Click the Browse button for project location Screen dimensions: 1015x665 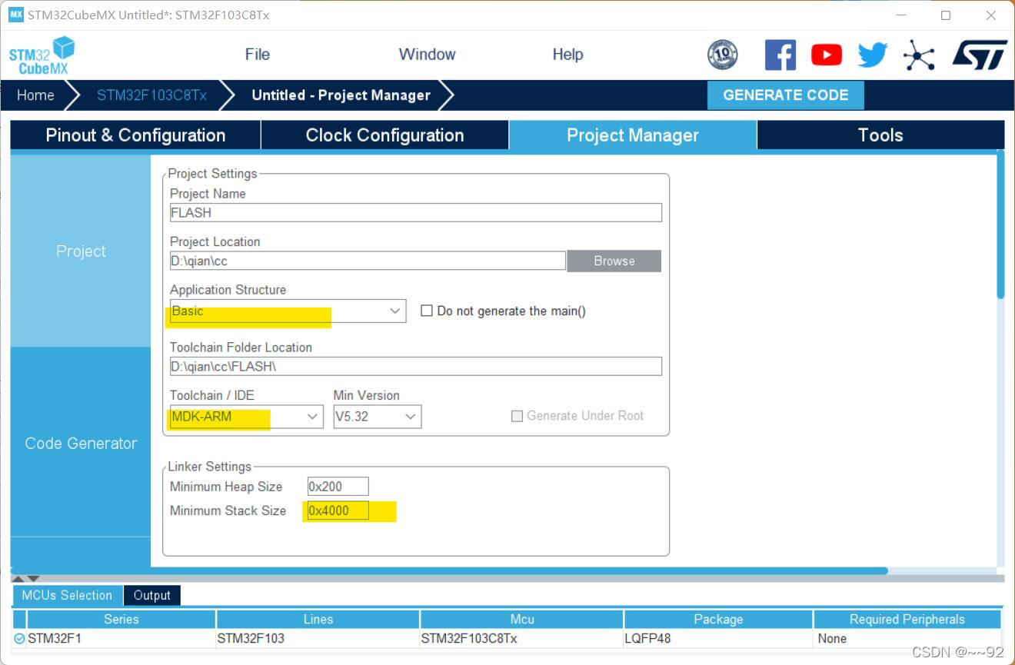click(614, 261)
